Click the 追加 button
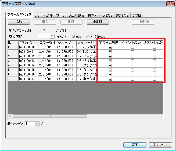 point(19,22)
